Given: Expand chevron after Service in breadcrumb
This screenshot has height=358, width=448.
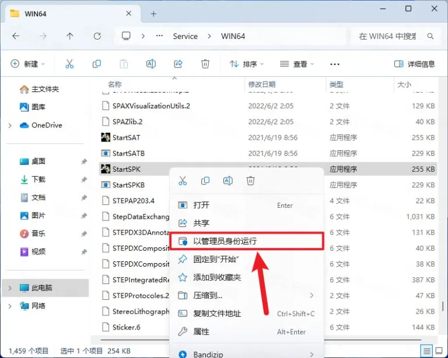Looking at the screenshot, I should pos(209,36).
